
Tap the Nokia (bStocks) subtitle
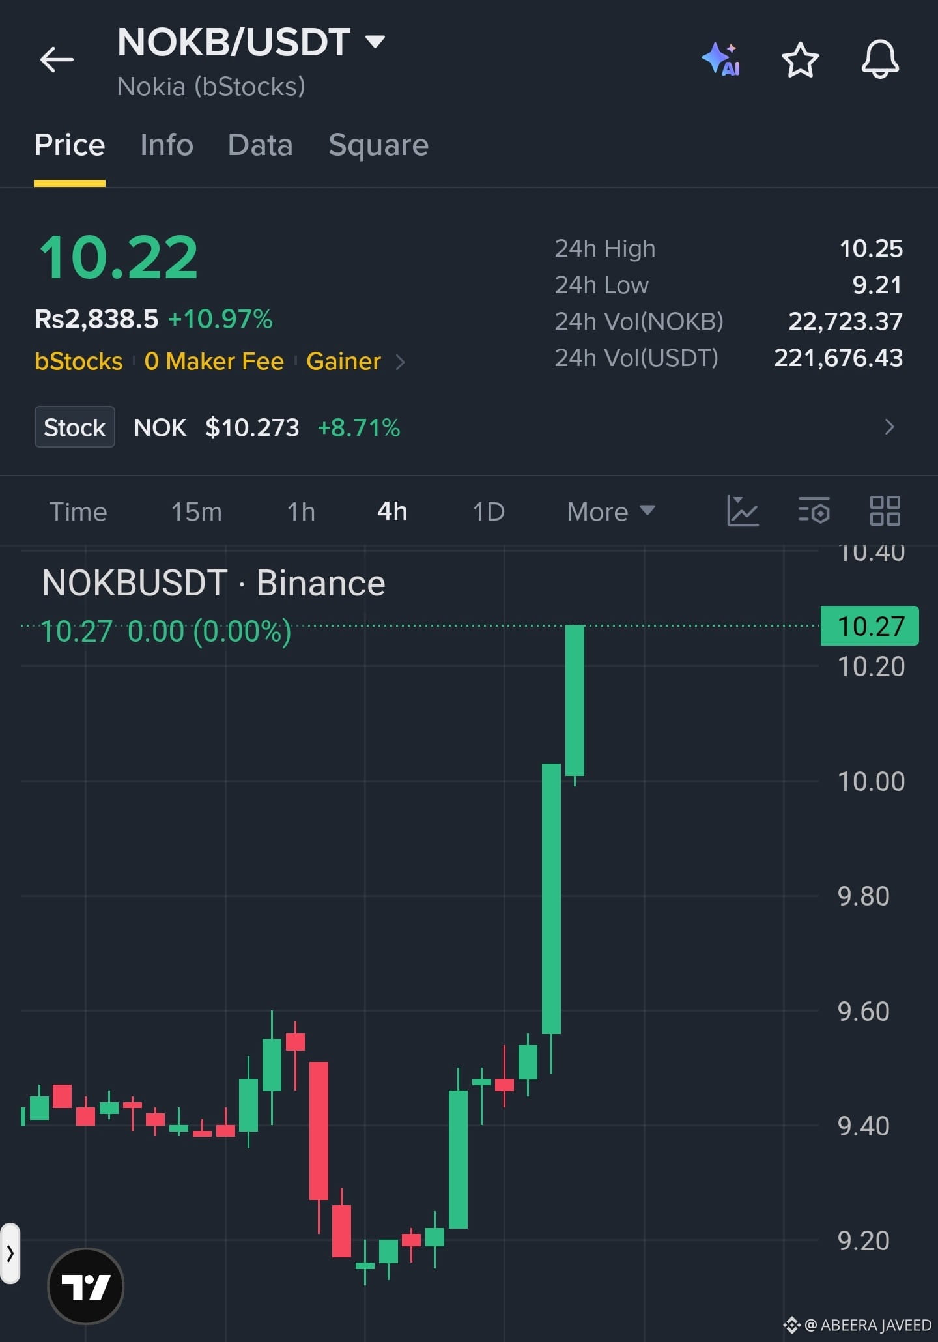211,87
